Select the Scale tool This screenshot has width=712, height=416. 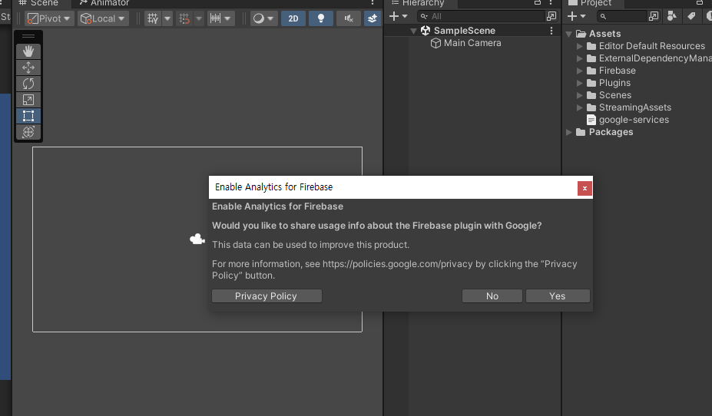tap(28, 100)
